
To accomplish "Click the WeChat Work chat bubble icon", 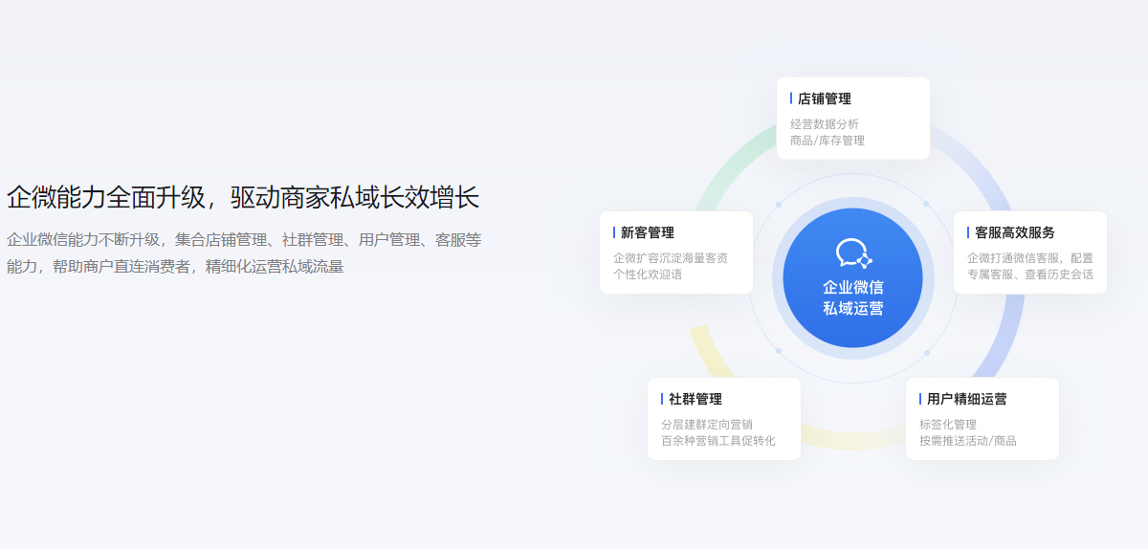I will click(x=853, y=253).
